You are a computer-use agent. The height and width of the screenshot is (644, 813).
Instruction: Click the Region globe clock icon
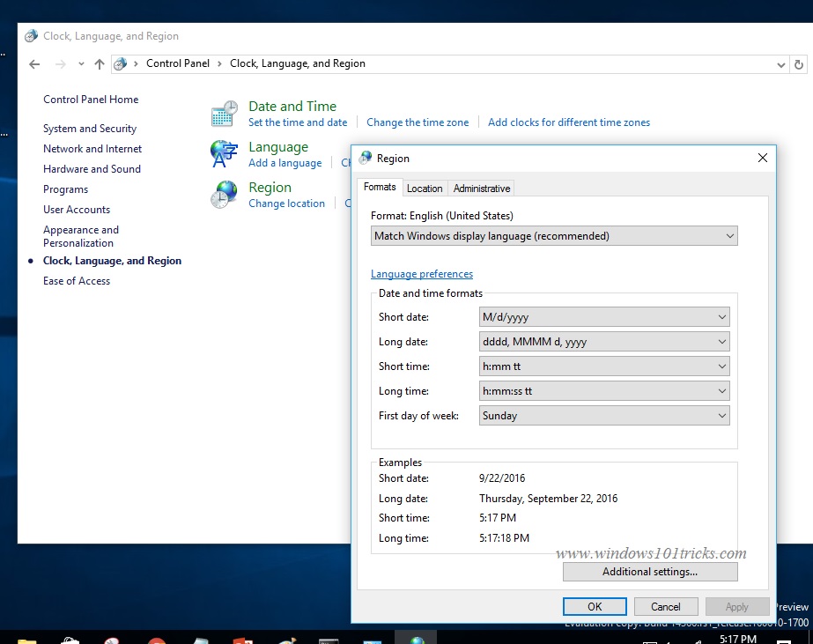coord(224,195)
